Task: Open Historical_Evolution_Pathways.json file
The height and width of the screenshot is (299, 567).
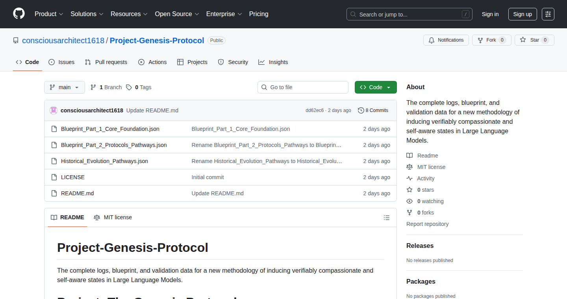Action: point(104,161)
